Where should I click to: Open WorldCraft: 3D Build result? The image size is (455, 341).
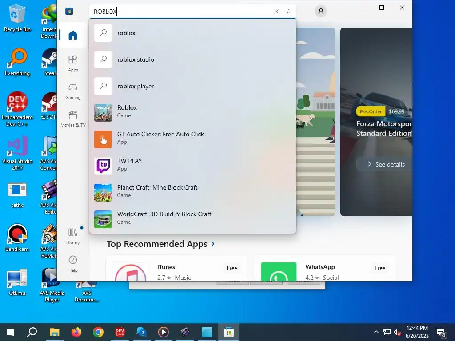coord(193,219)
